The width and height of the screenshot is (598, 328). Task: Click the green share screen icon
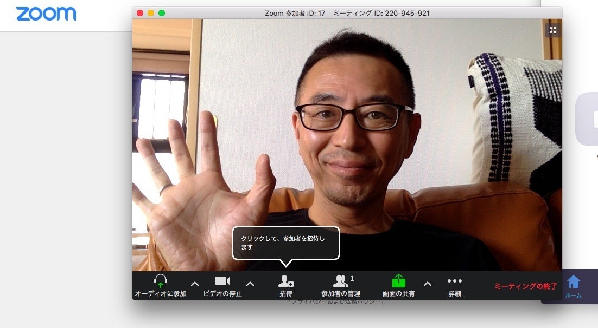(399, 281)
